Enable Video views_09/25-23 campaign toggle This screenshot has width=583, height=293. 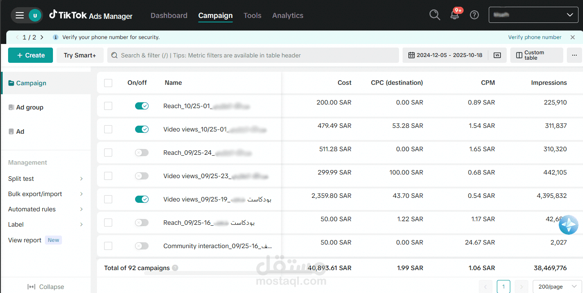pyautogui.click(x=142, y=176)
